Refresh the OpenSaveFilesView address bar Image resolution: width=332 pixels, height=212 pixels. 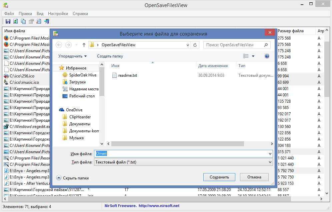[x=195, y=45]
